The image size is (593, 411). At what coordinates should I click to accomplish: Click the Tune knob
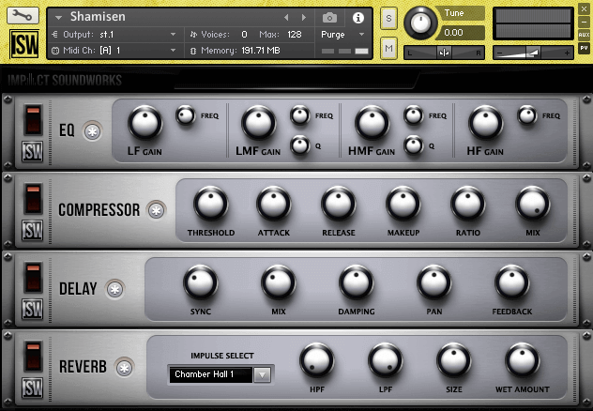tap(420, 23)
